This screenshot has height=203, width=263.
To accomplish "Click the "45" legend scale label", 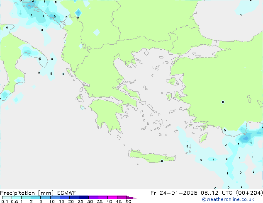I will pos(119,201).
